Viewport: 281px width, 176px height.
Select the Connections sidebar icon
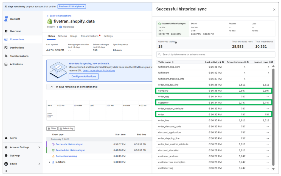pyautogui.click(x=6, y=39)
